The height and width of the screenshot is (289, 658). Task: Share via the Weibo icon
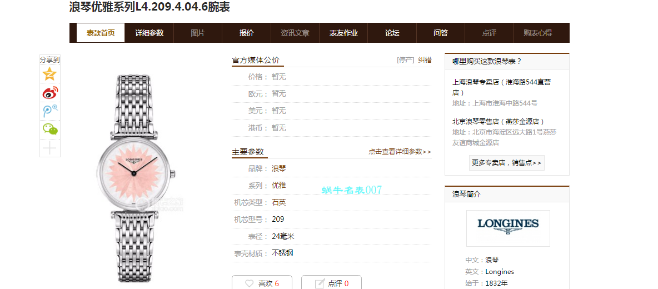50,93
